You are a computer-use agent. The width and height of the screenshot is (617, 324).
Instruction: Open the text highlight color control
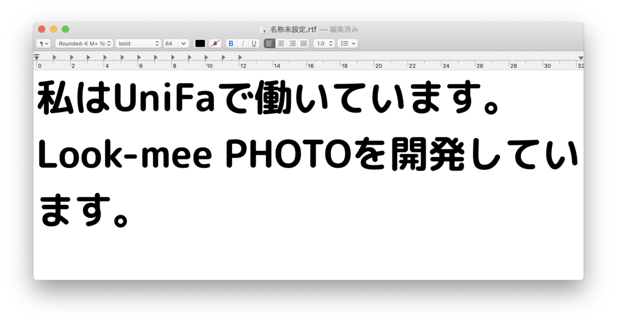214,43
